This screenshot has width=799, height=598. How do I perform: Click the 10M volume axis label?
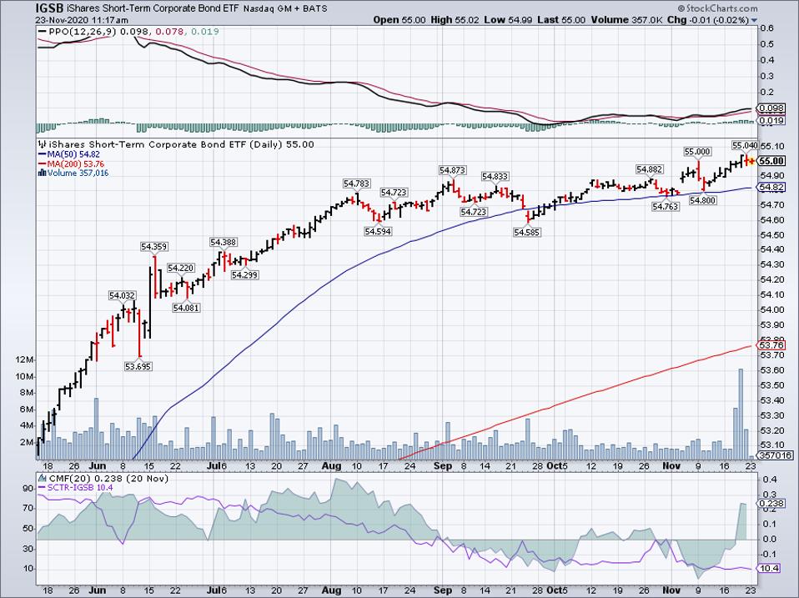[24, 376]
